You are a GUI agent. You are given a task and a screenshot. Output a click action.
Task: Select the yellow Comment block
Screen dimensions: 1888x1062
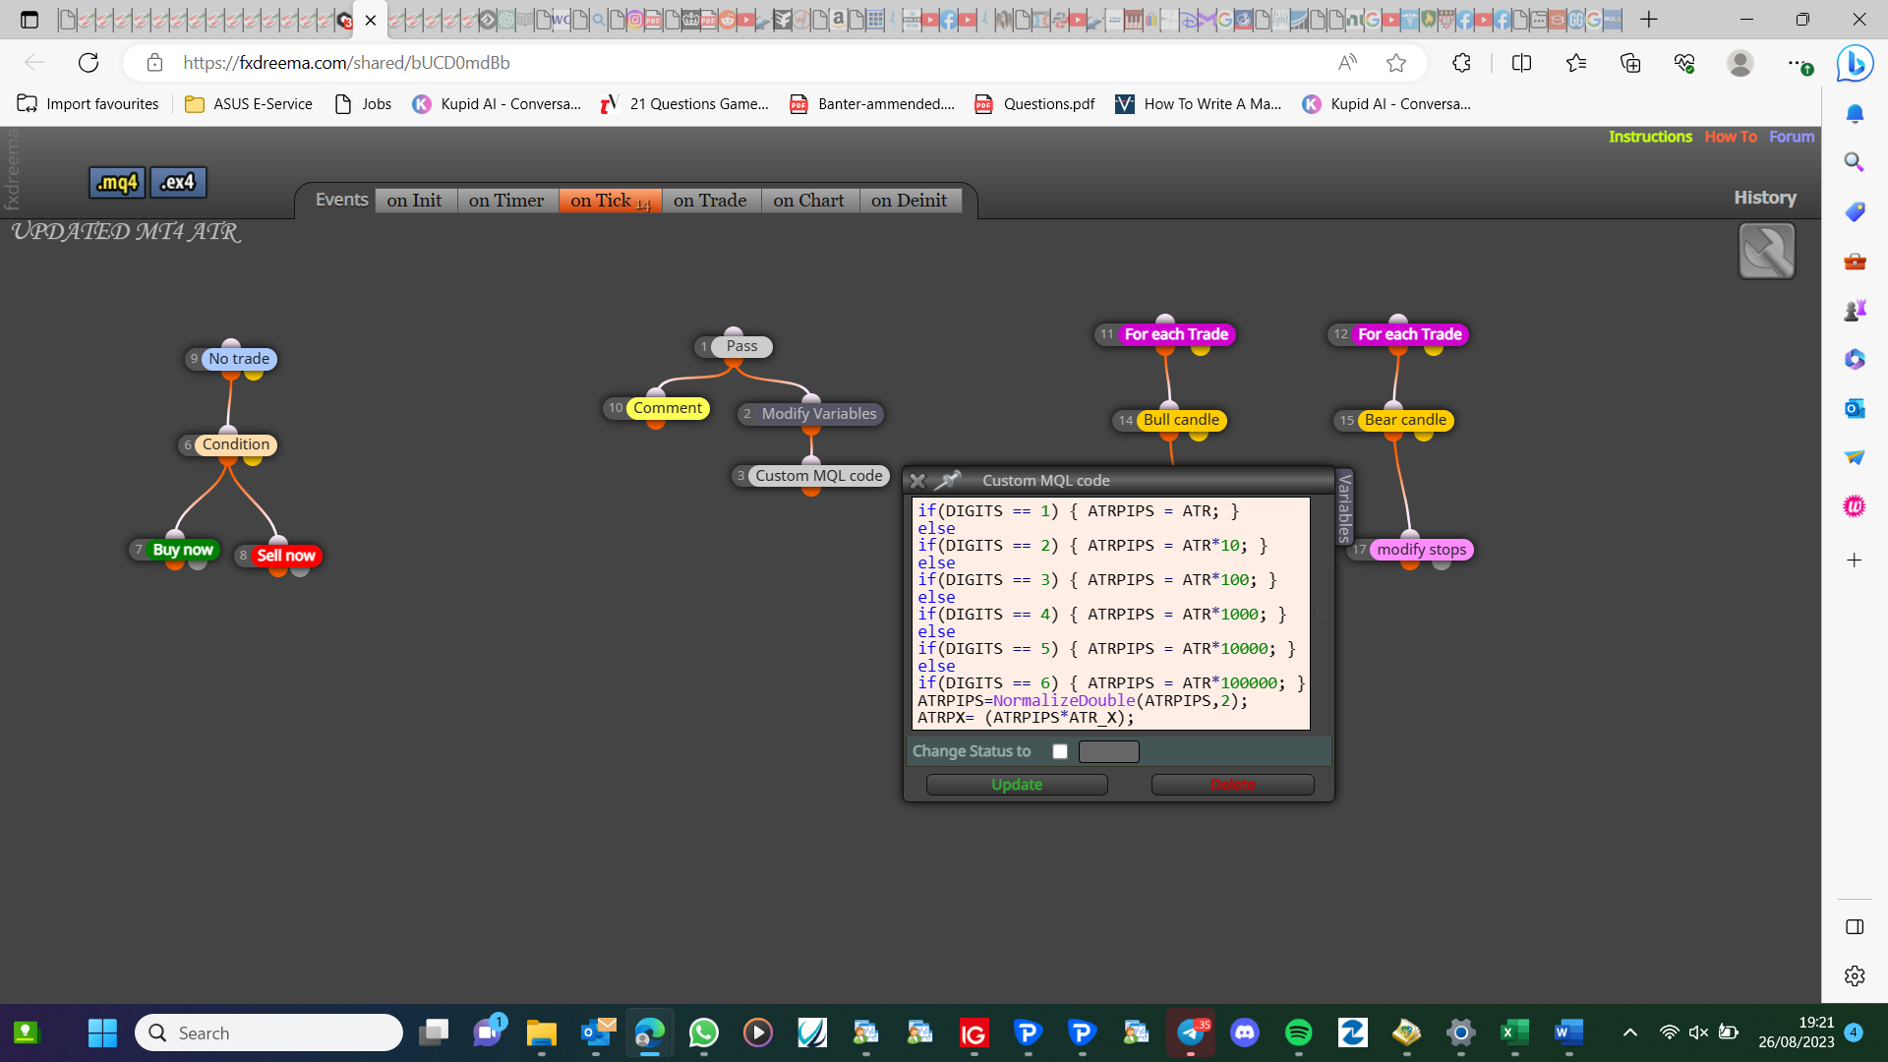pyautogui.click(x=668, y=408)
